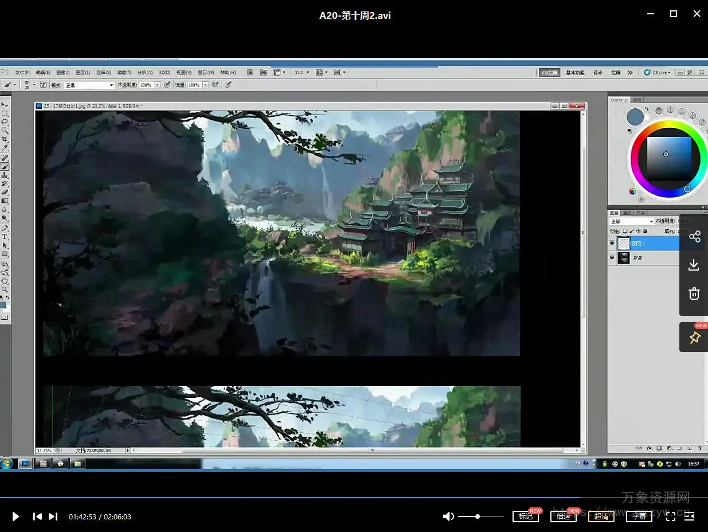Enter fullscreen mode in the player
This screenshot has width=708, height=532.
[670, 517]
